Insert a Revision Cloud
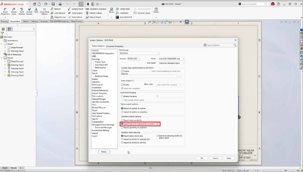The width and height of the screenshot is (303, 172). [x=142, y=13]
